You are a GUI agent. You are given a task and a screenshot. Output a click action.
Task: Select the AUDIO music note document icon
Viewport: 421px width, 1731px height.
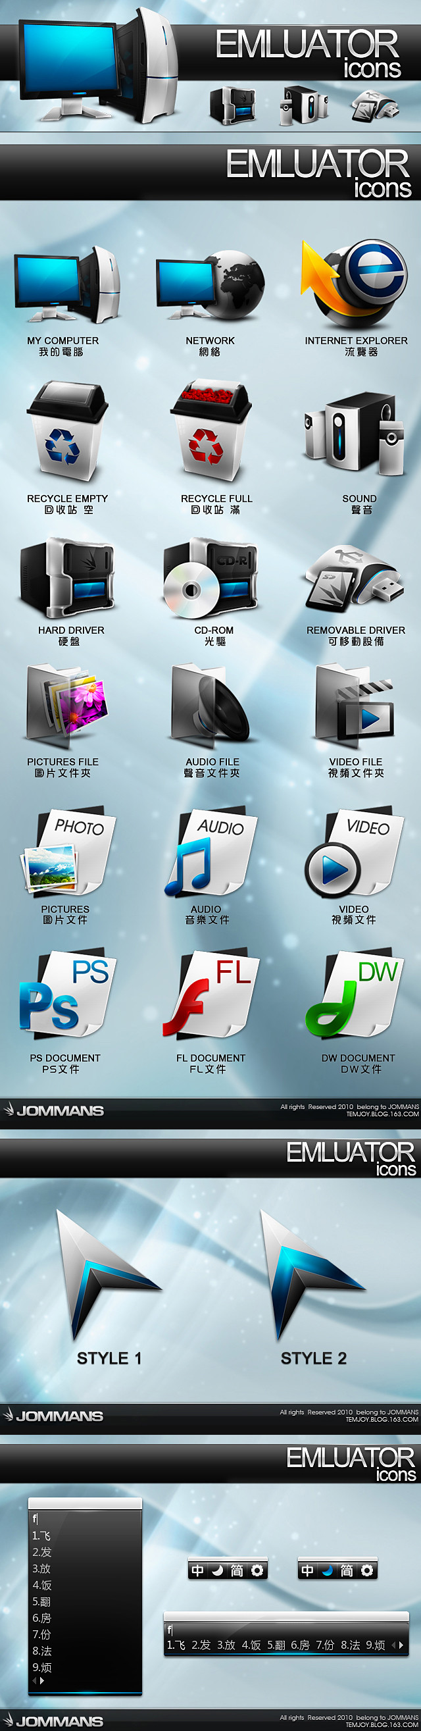tap(212, 852)
